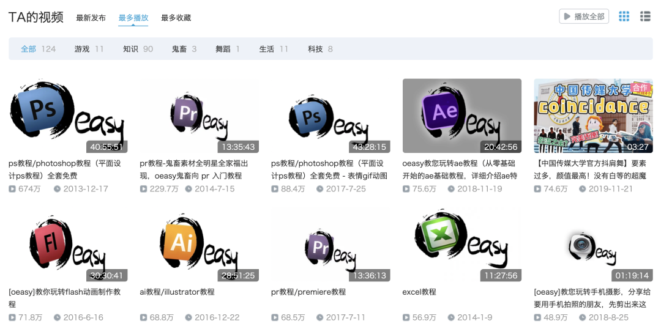Open title ps教程 表情gif动图

point(329,169)
